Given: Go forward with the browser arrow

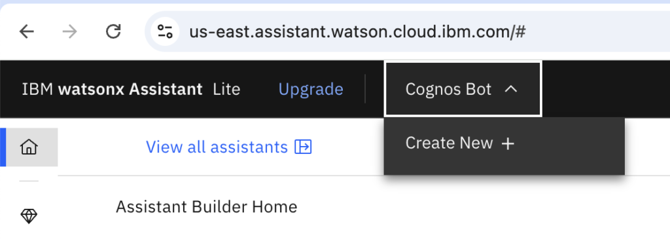Looking at the screenshot, I should [x=69, y=31].
